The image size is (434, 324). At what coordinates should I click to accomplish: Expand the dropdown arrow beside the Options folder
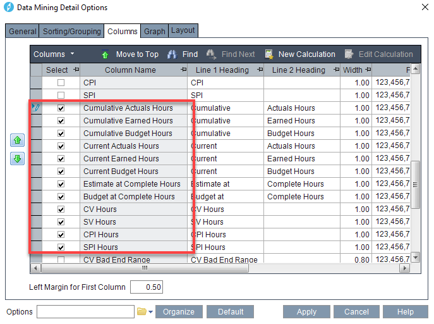151,312
